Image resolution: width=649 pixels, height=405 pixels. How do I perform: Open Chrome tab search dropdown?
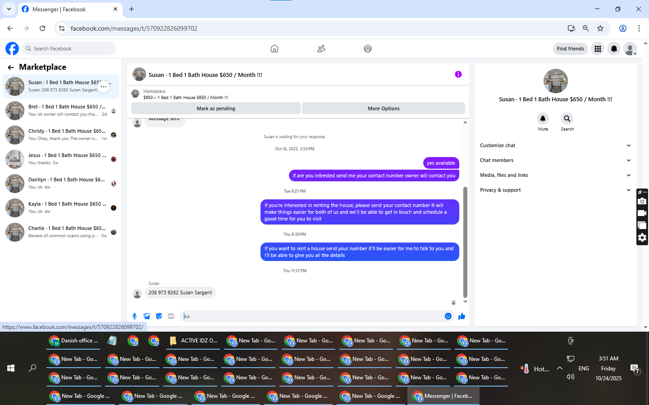[x=9, y=9]
